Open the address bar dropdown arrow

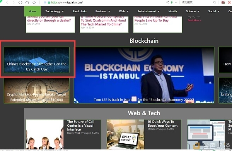(176, 2)
